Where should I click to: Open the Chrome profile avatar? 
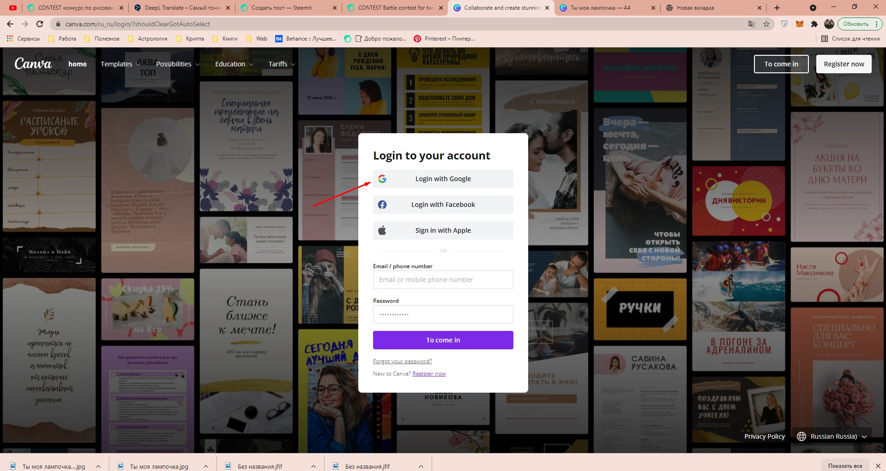829,24
